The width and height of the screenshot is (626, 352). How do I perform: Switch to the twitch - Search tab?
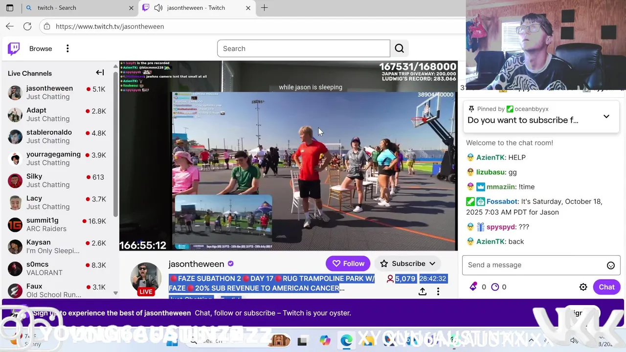78,8
